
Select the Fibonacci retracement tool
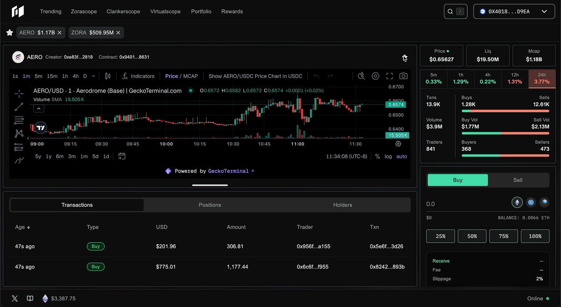click(19, 120)
